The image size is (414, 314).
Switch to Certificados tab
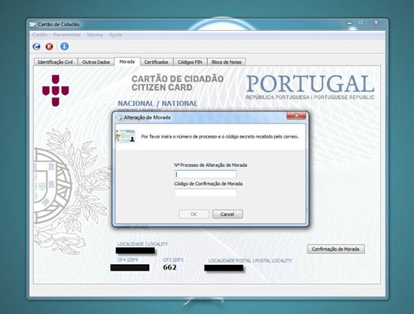point(156,62)
